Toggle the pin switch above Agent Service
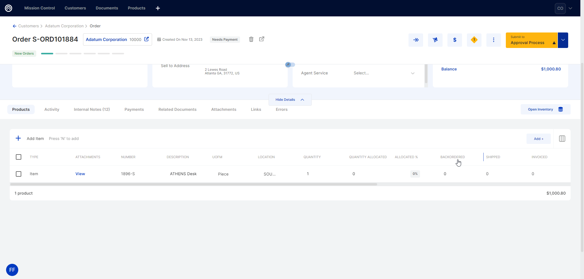 point(290,65)
